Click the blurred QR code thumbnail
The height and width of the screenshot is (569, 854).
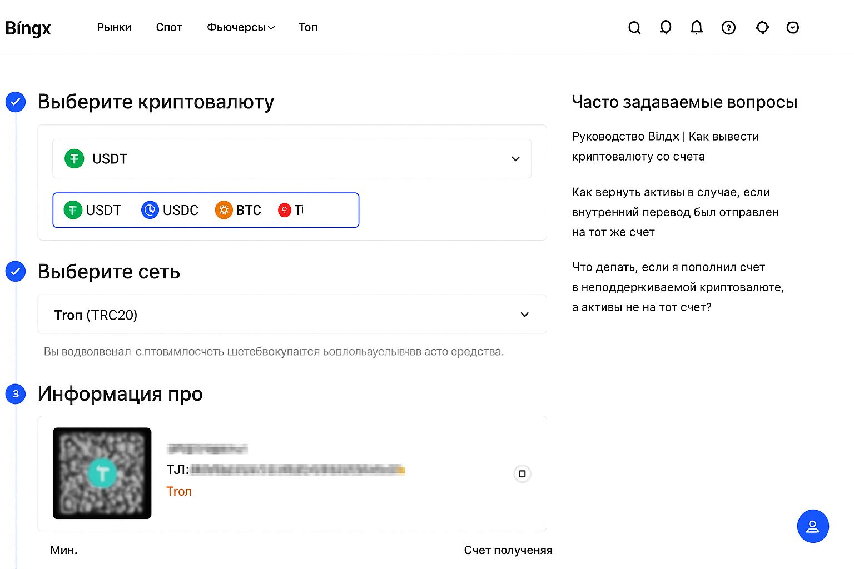pos(102,473)
